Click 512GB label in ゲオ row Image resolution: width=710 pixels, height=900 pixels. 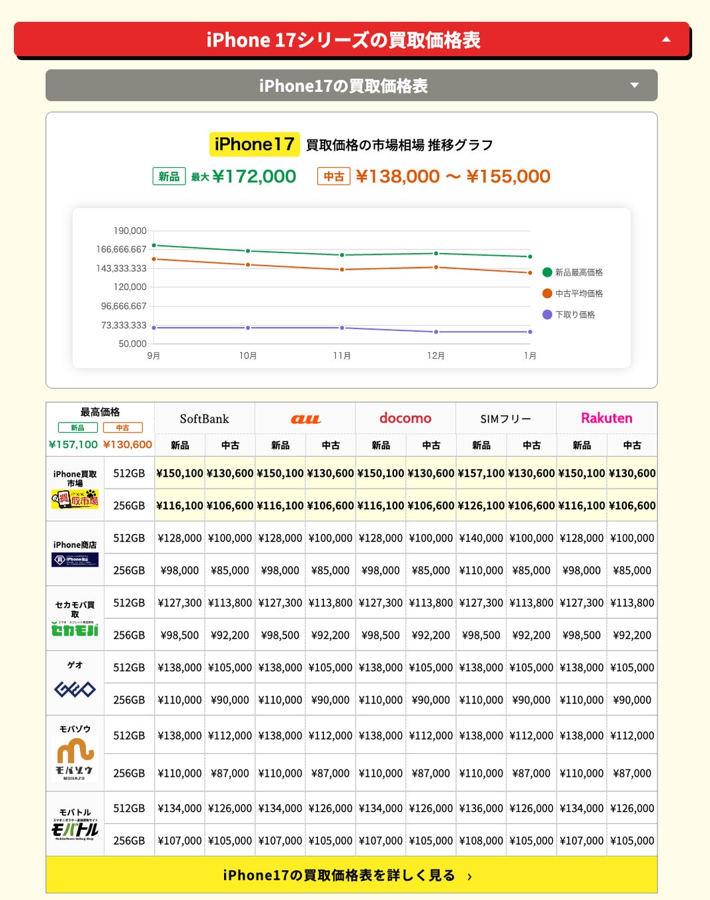(x=129, y=667)
